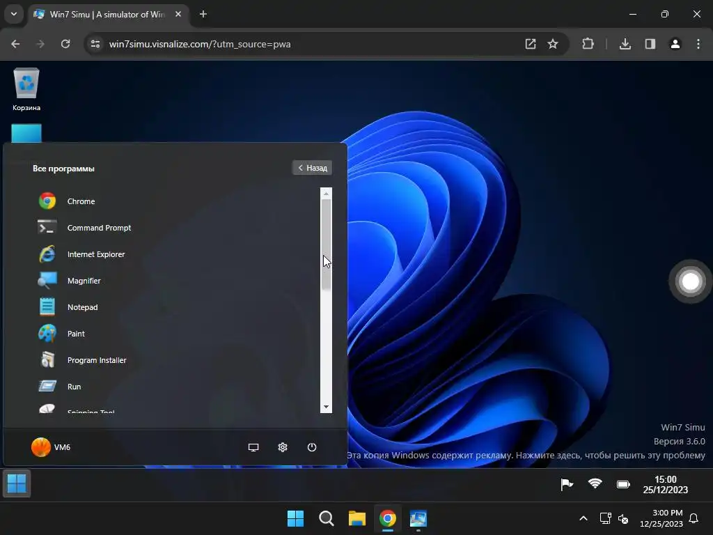Click Chrome icon in Windows taskbar

click(x=388, y=518)
